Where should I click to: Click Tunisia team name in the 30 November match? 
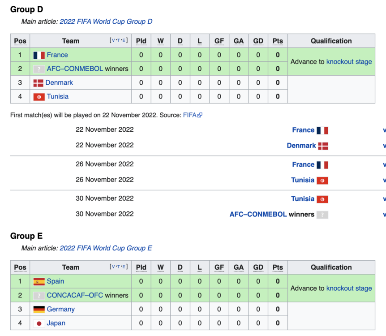coord(303,199)
